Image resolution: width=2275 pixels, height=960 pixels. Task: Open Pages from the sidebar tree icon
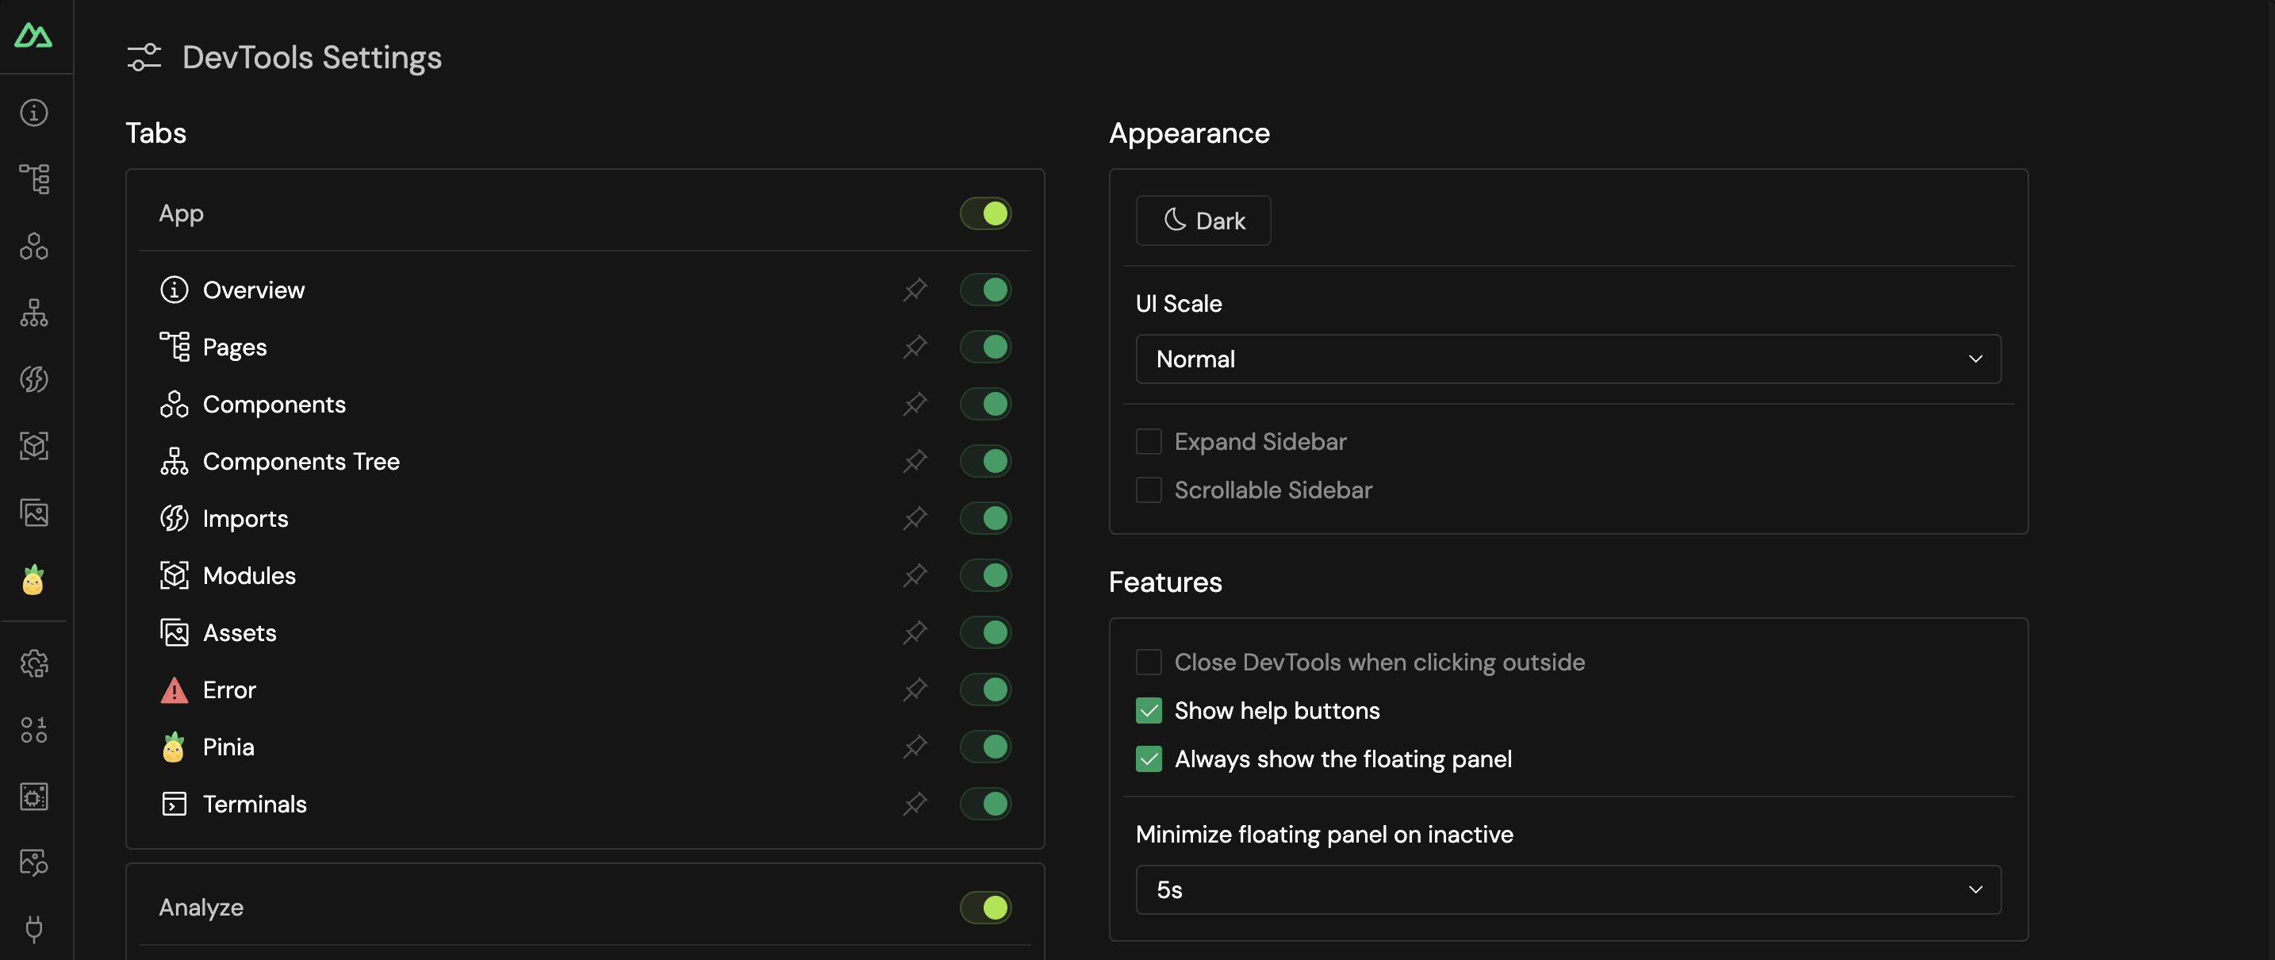33,179
